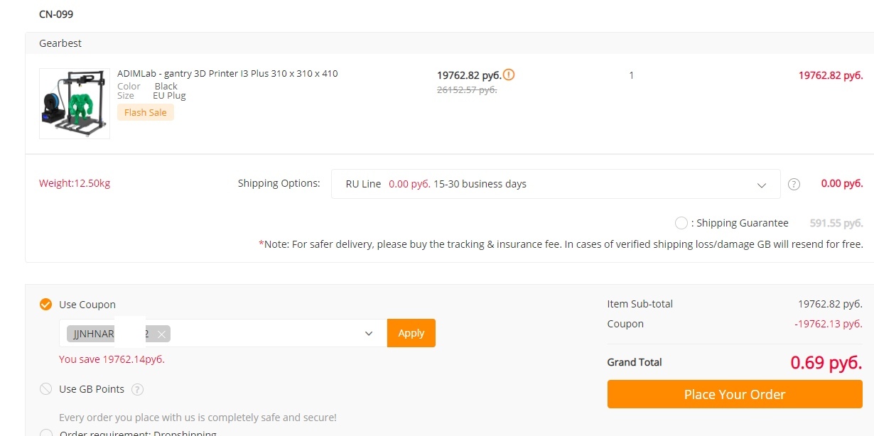Click the Shipping Guarantee label text
The height and width of the screenshot is (436, 874).
tap(743, 223)
